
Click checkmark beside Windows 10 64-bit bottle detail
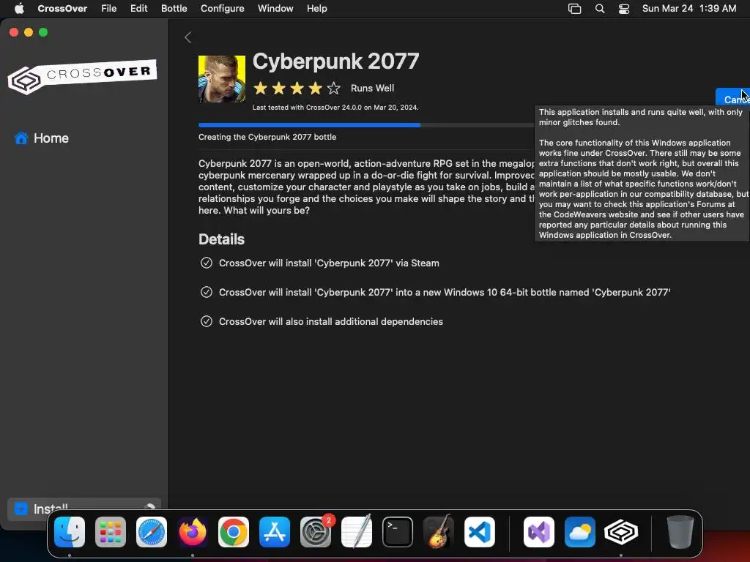(x=206, y=292)
